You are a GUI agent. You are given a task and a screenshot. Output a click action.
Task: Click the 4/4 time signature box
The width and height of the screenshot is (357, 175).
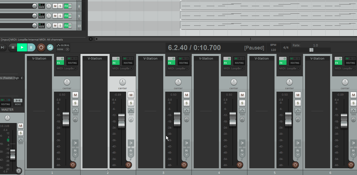(286, 48)
